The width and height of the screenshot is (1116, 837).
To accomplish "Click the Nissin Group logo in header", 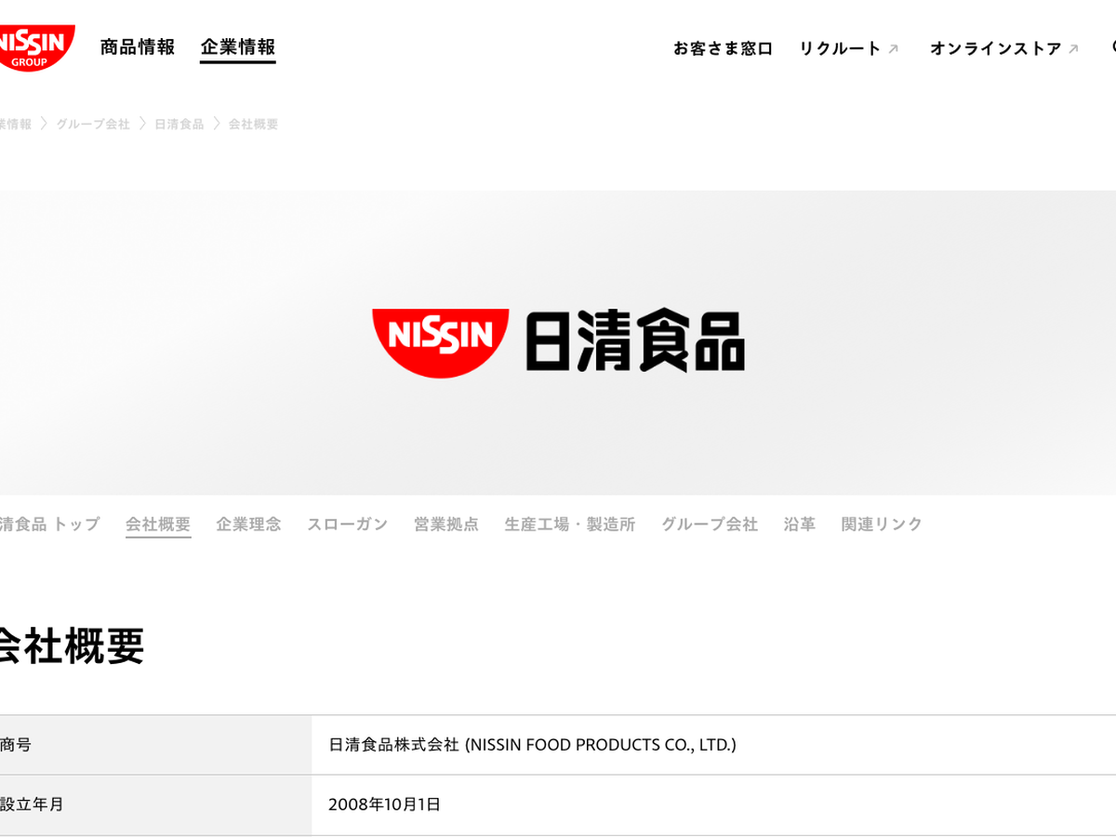I will point(35,46).
